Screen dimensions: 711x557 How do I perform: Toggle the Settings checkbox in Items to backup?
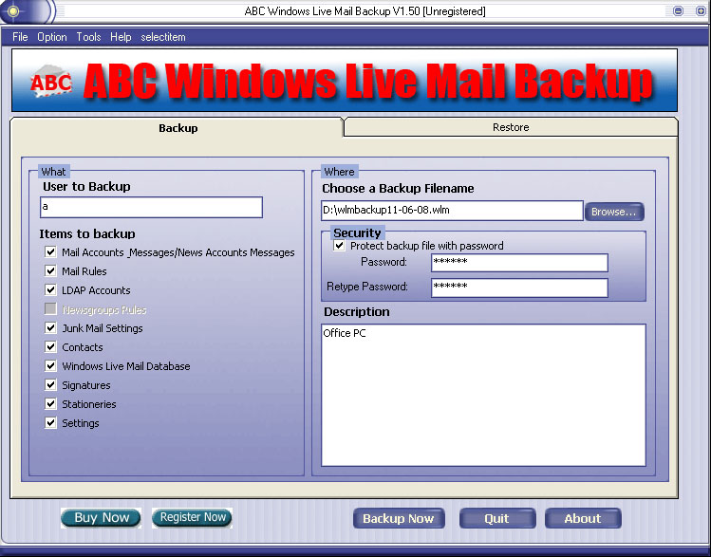[50, 423]
